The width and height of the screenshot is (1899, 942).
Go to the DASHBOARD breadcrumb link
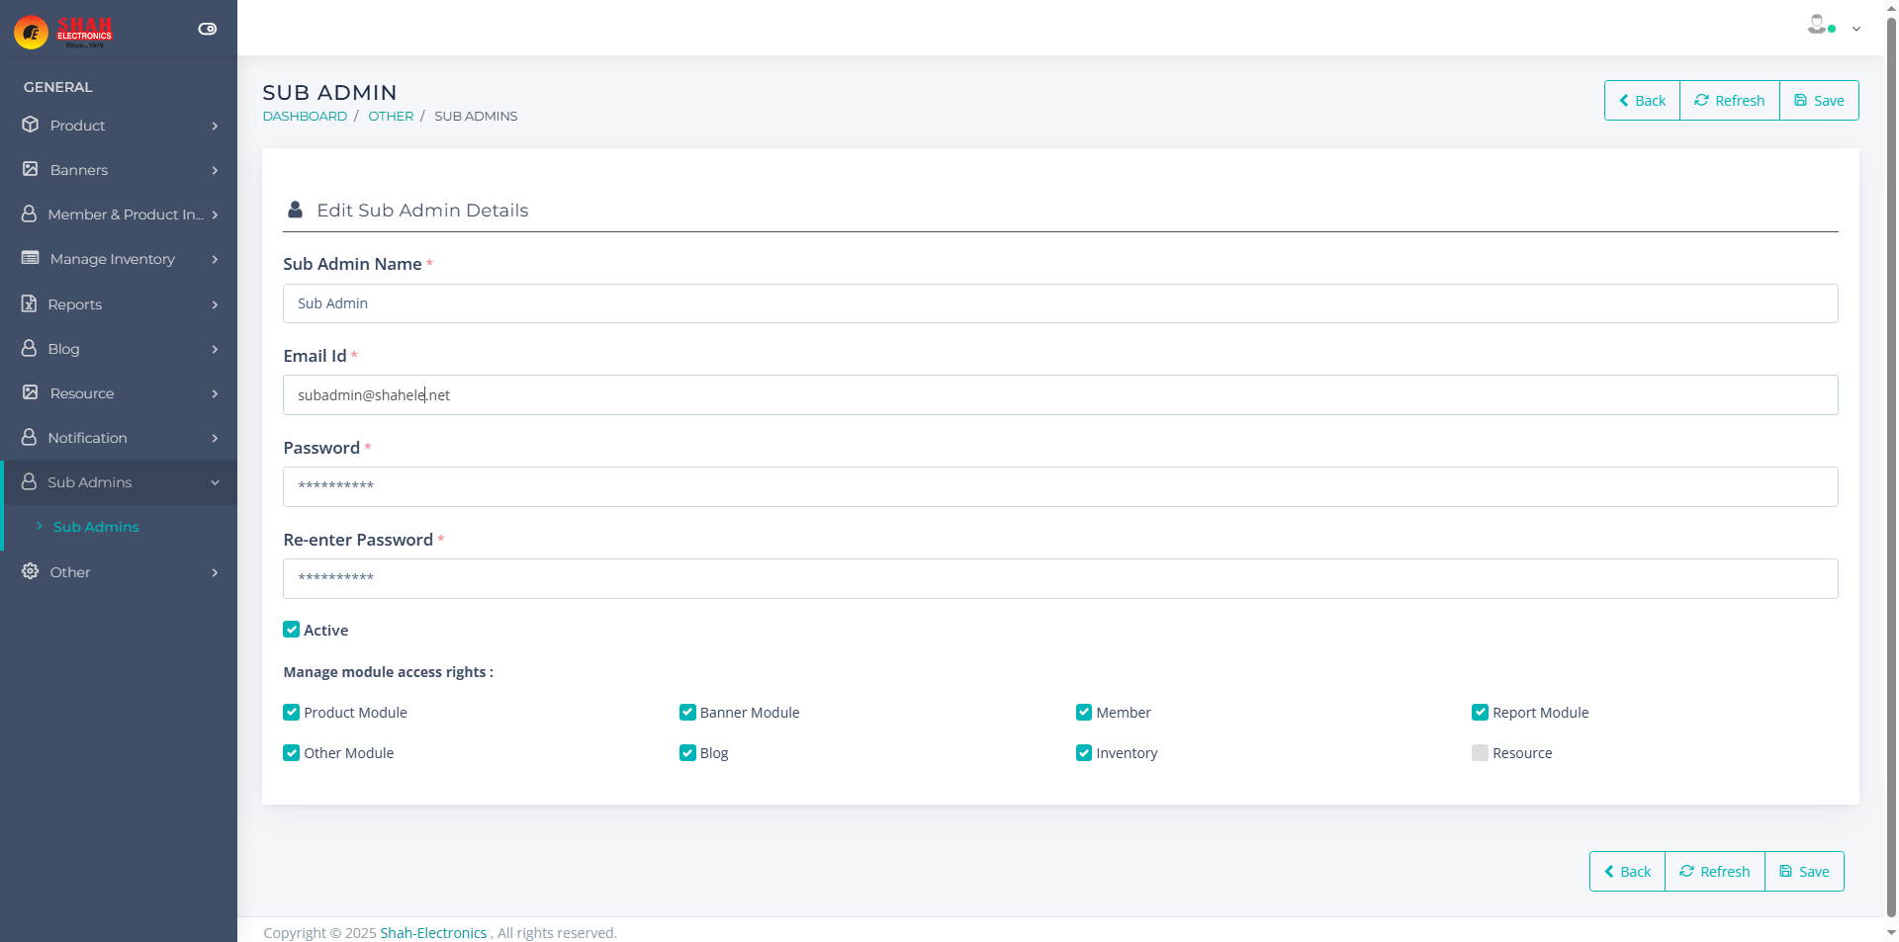coord(305,116)
